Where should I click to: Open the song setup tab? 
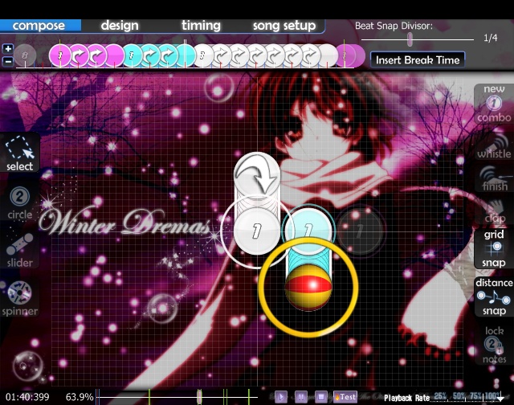(x=284, y=26)
